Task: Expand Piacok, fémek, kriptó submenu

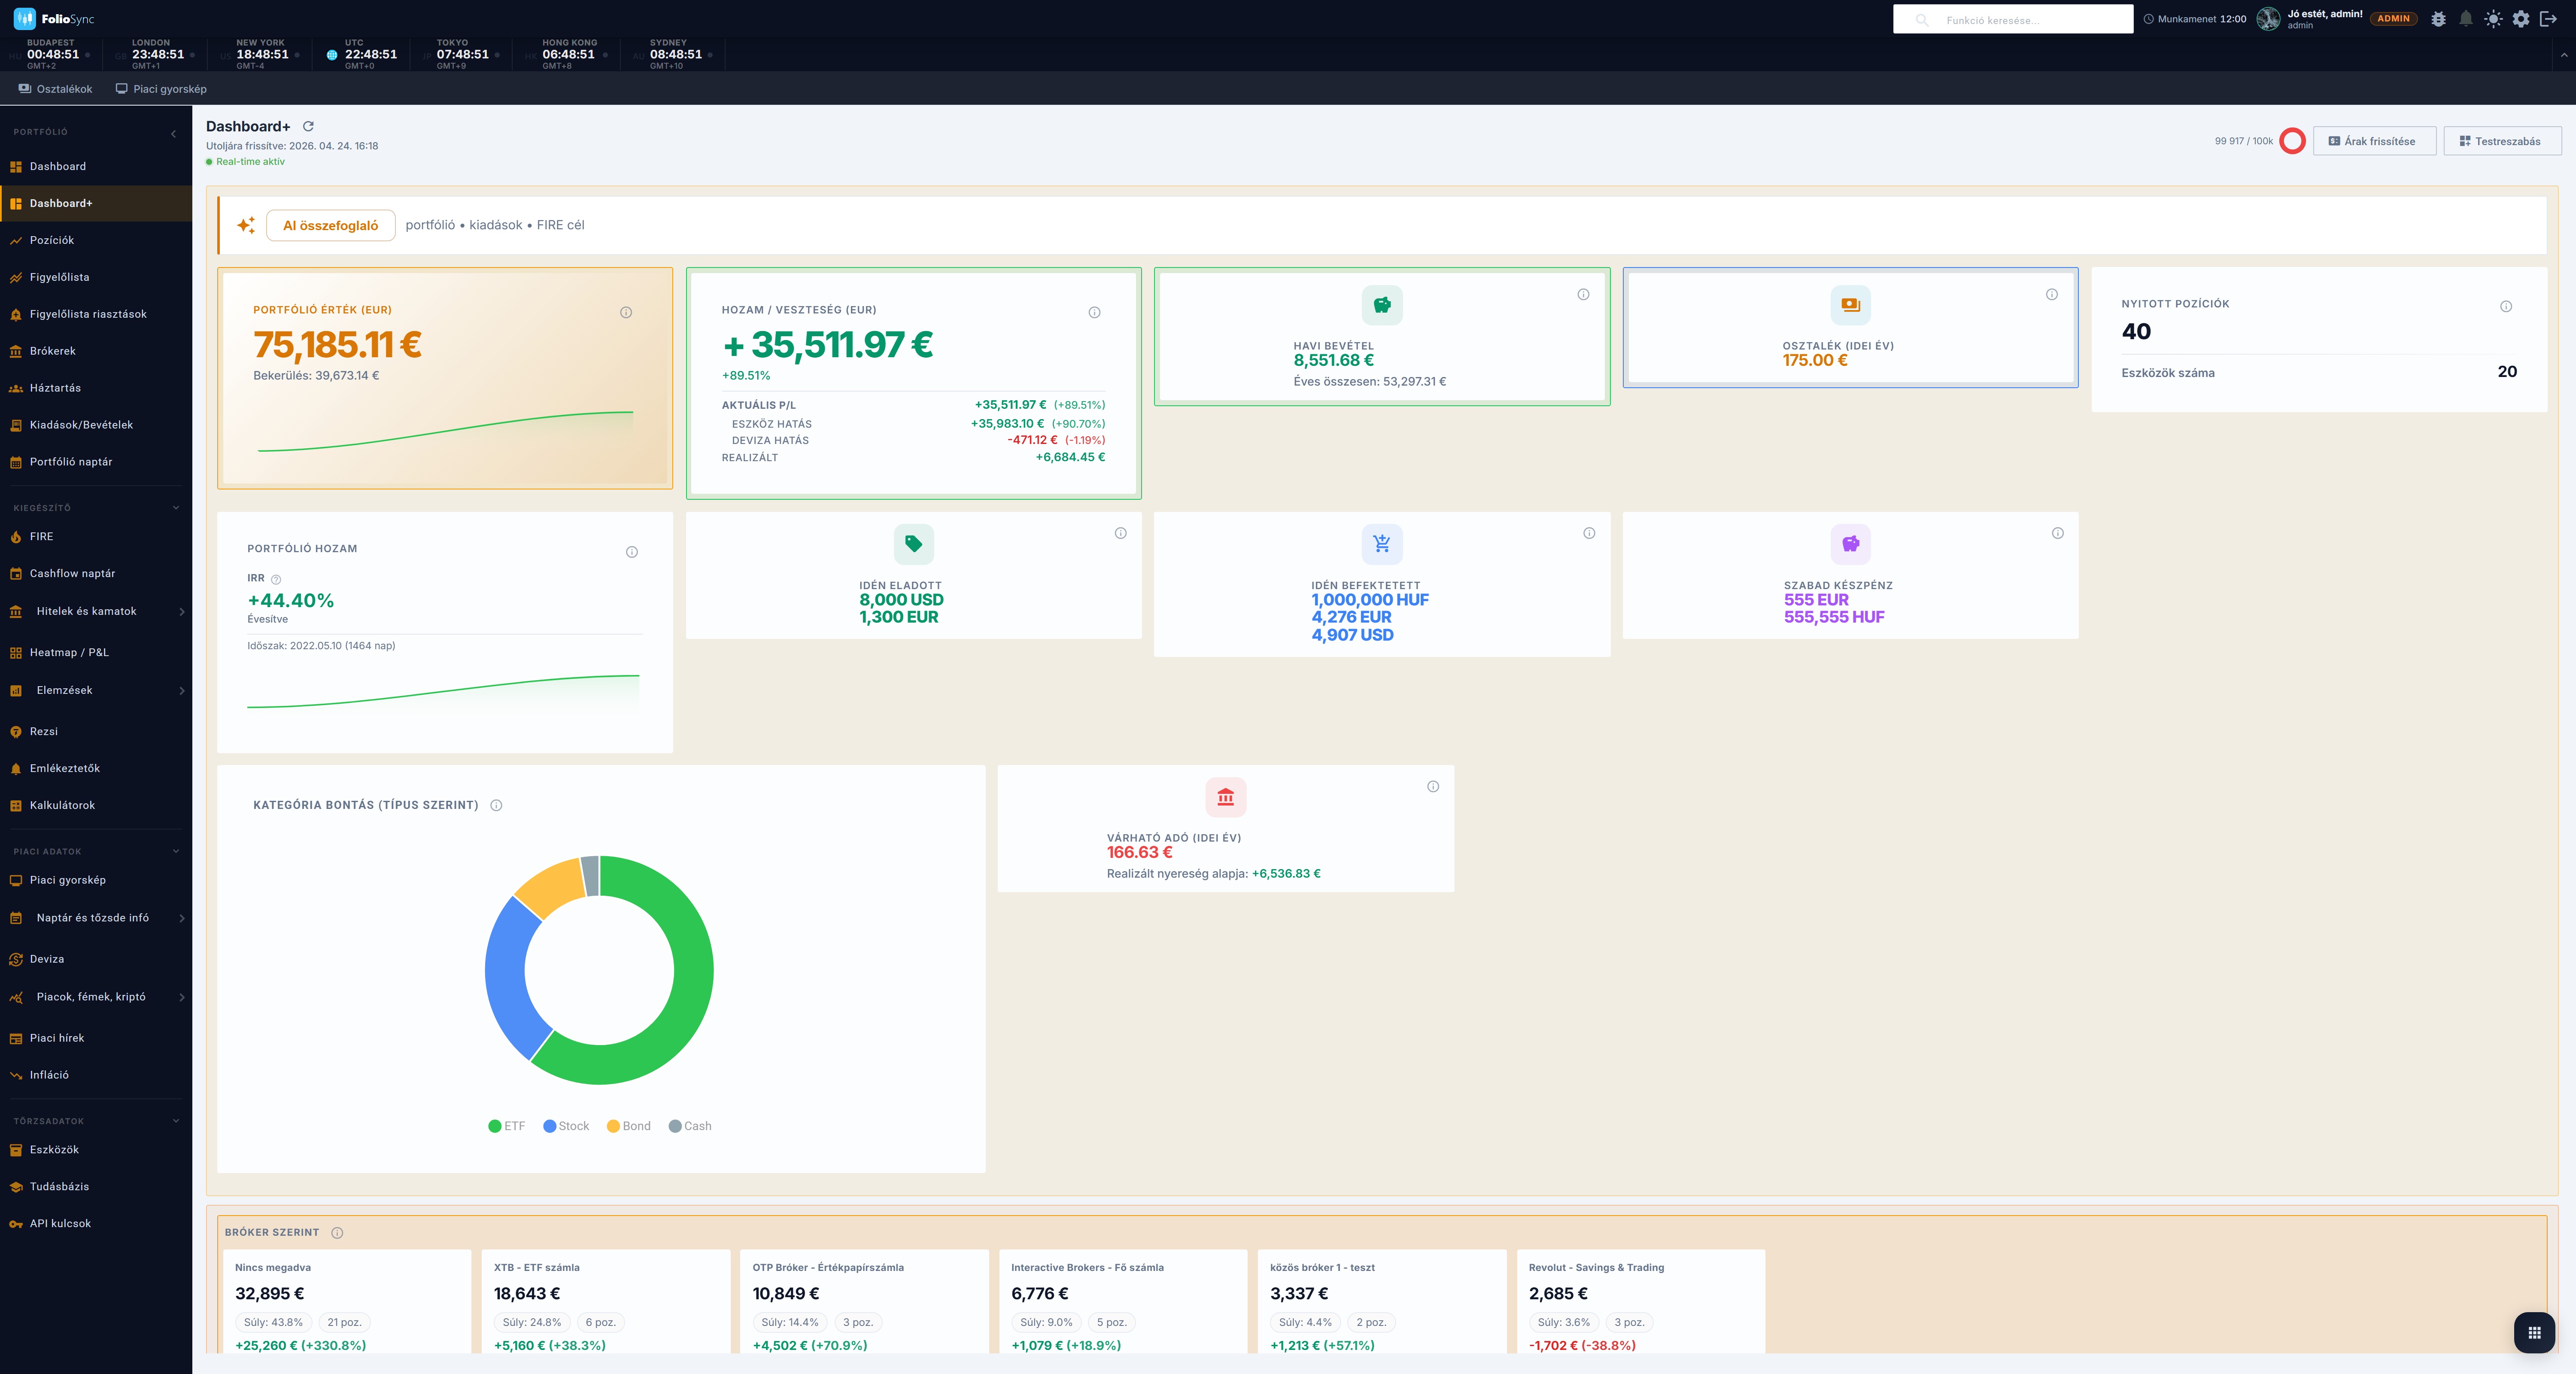Action: (x=182, y=997)
